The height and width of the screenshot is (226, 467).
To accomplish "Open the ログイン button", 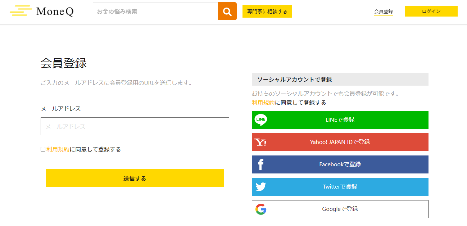I will (431, 11).
